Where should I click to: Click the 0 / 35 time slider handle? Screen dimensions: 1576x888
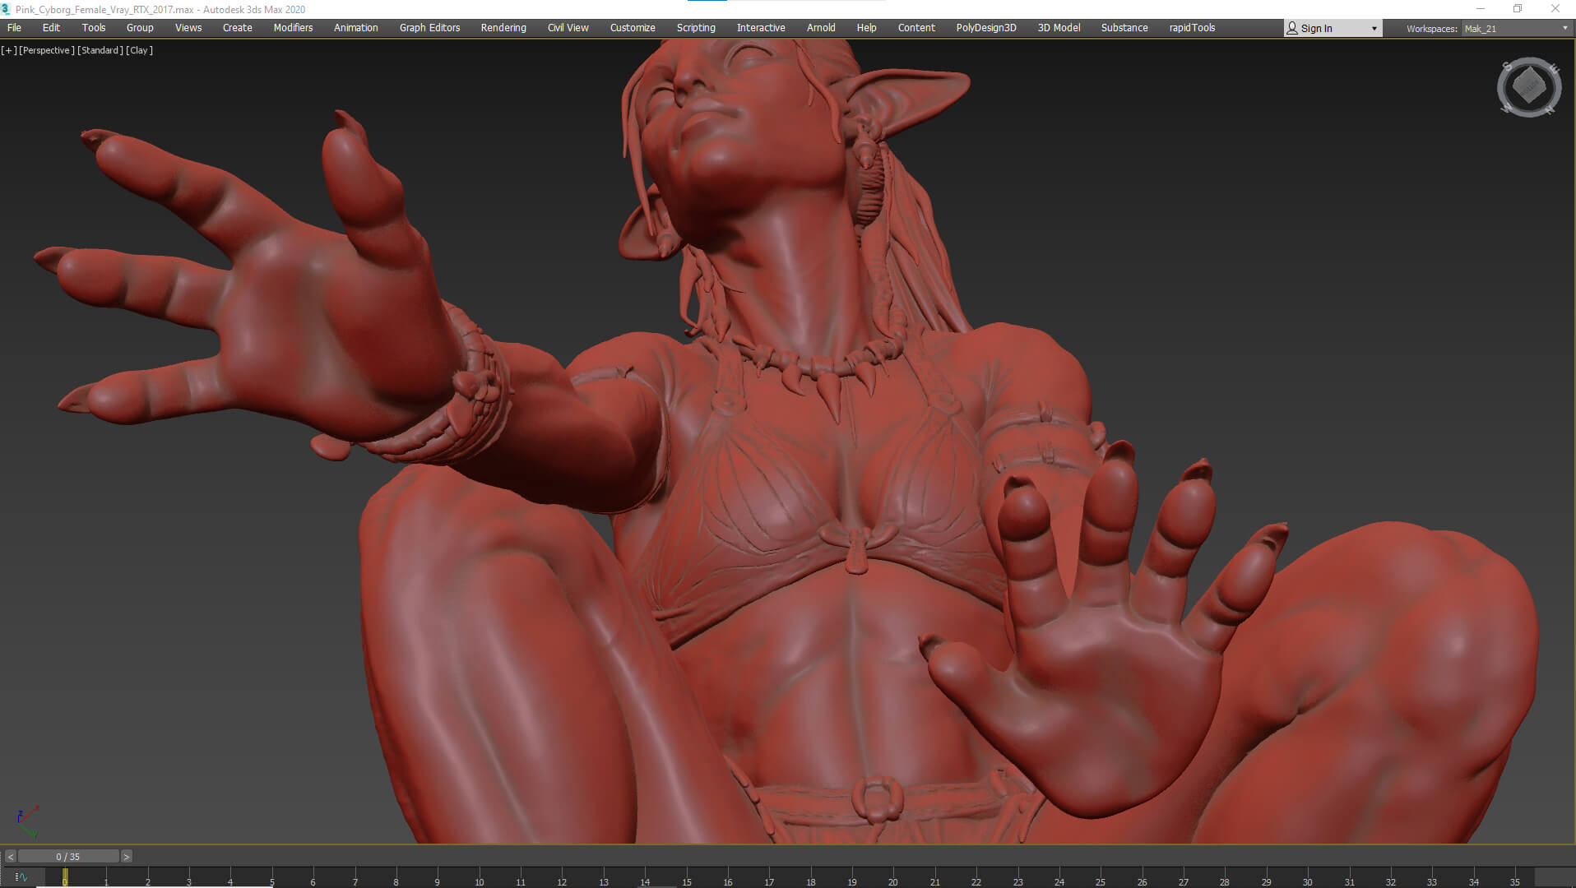68,857
